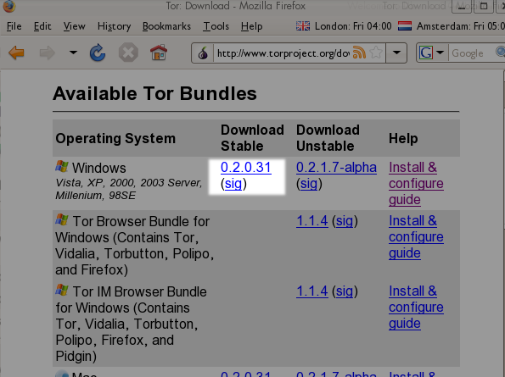The height and width of the screenshot is (377, 505).
Task: Click the orange Back arrow button
Action: pos(16,53)
